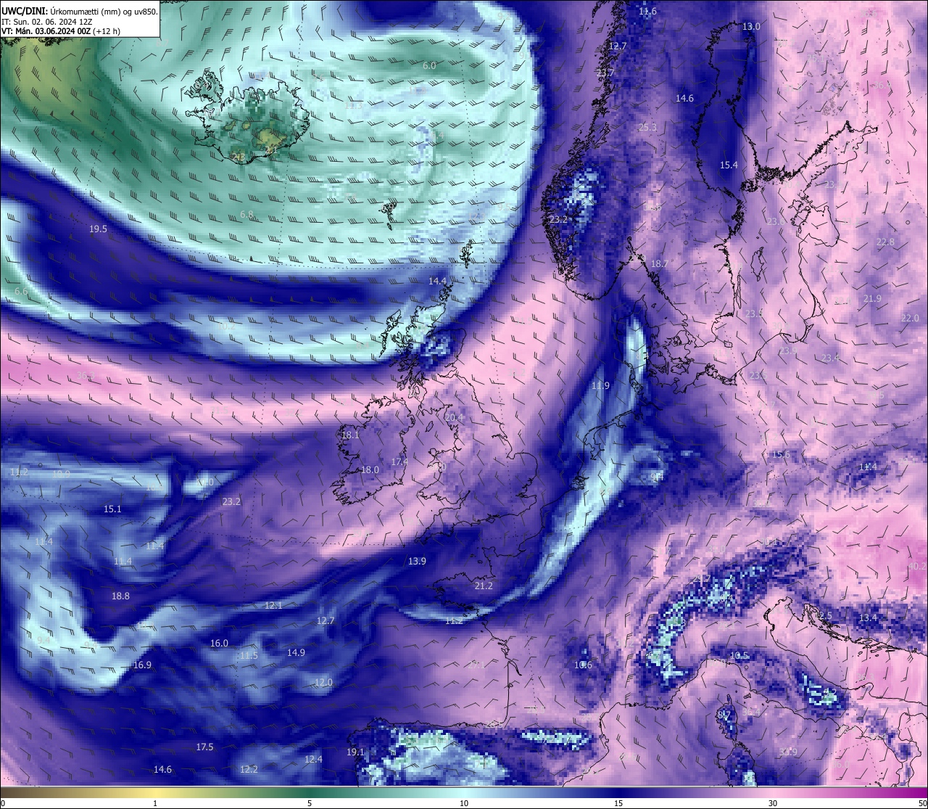Click the map value '13.4' over the Balkans
Image resolution: width=928 pixels, height=809 pixels.
(868, 618)
